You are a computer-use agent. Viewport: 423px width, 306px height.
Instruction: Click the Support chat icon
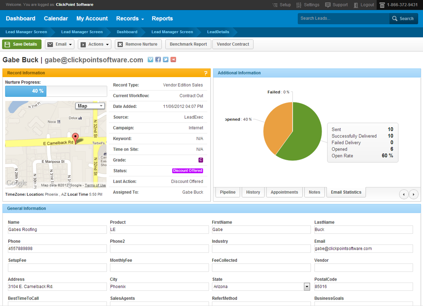click(x=328, y=5)
